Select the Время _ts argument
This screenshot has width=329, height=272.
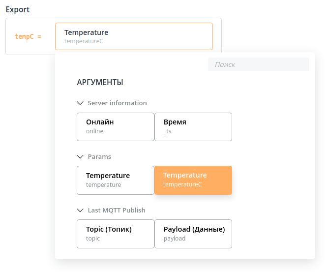click(x=193, y=127)
